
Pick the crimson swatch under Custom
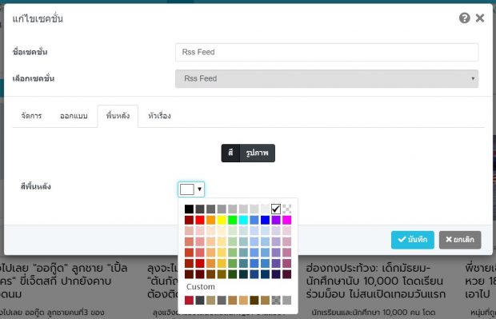[189, 300]
